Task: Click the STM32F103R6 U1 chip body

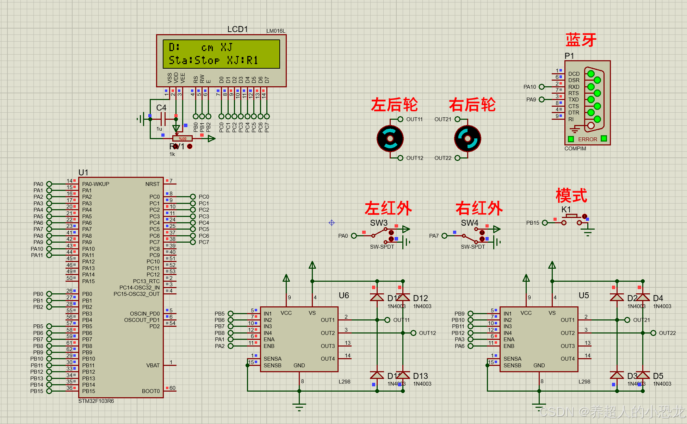Action: pyautogui.click(x=121, y=287)
